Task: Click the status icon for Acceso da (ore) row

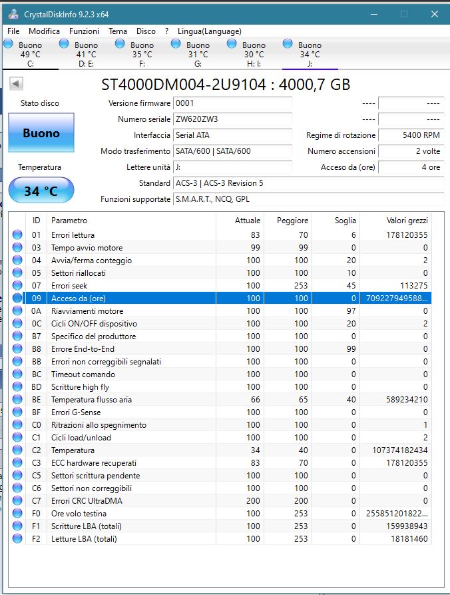Action: [x=17, y=298]
